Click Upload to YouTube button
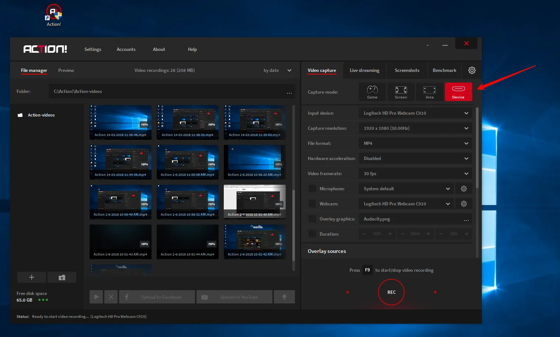The height and width of the screenshot is (337, 560). 234,297
